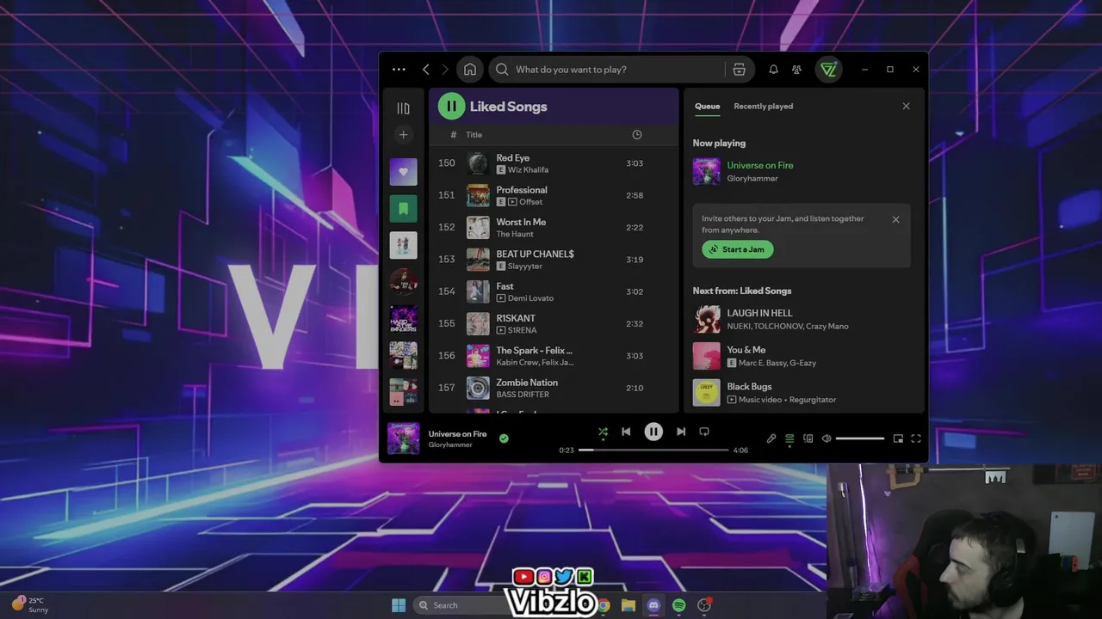The width and height of the screenshot is (1102, 619).
Task: Adjust the volume slider
Action: 860,438
